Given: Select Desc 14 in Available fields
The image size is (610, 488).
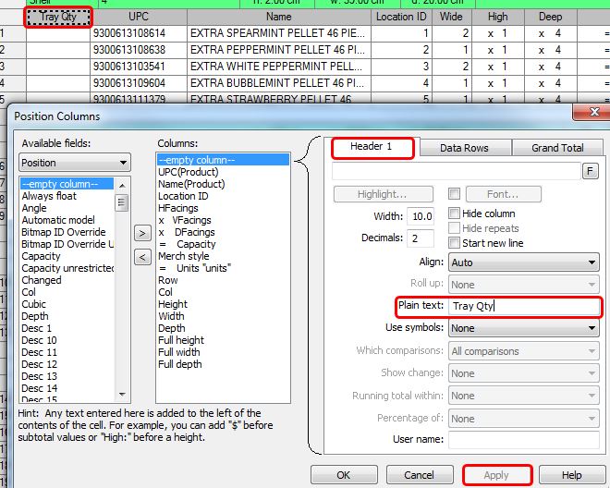Looking at the screenshot, I should point(40,388).
